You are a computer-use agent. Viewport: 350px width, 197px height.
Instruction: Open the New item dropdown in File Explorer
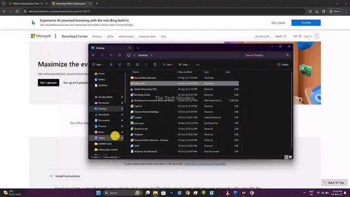(98, 65)
